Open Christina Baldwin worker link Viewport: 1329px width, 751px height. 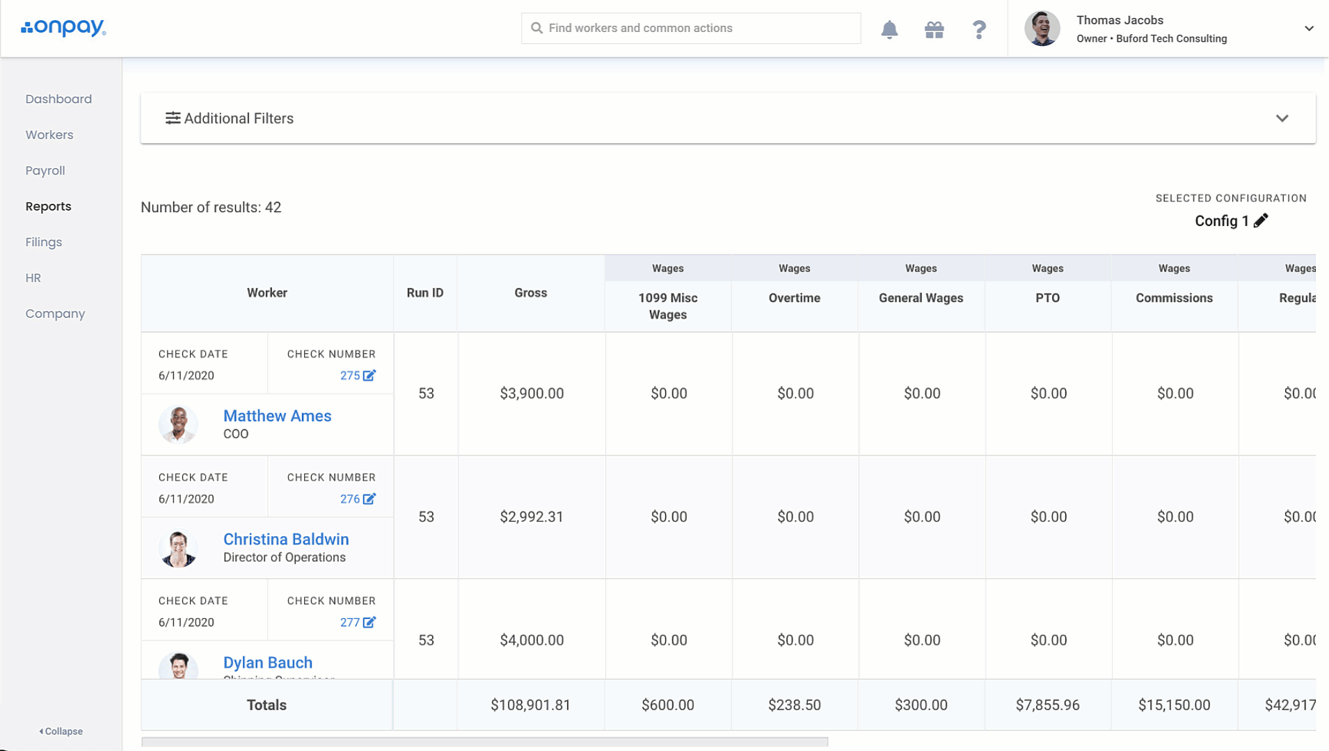point(286,540)
